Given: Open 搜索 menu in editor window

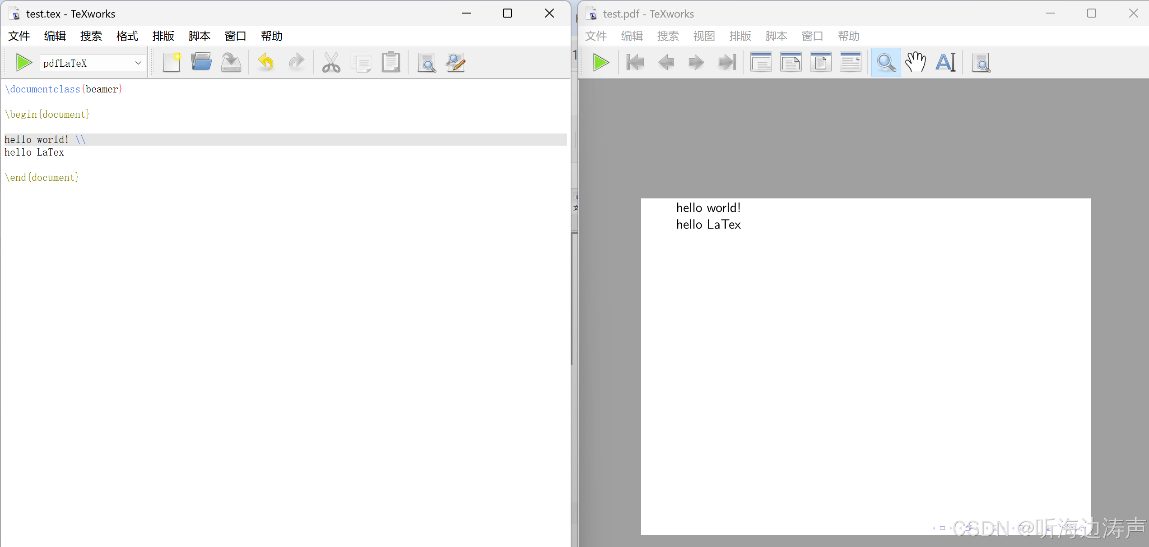Looking at the screenshot, I should coord(91,36).
